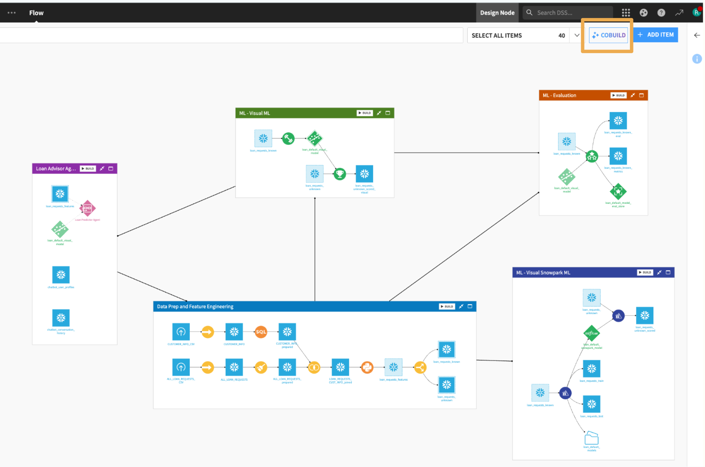Select the mlflow model diamond icon
Image resolution: width=705 pixels, height=467 pixels.
(x=591, y=333)
